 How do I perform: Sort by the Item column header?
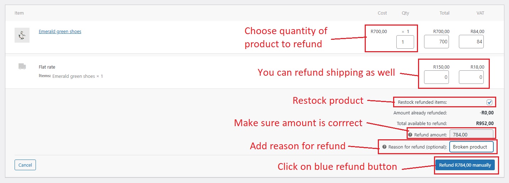tap(19, 13)
